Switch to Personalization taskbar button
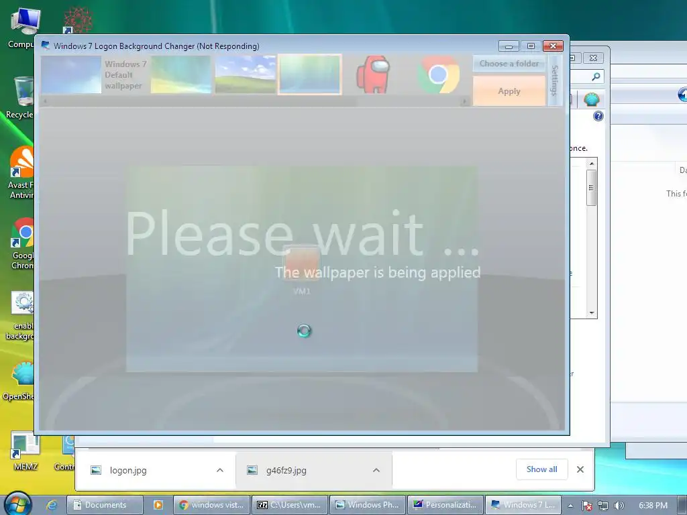 (x=445, y=505)
